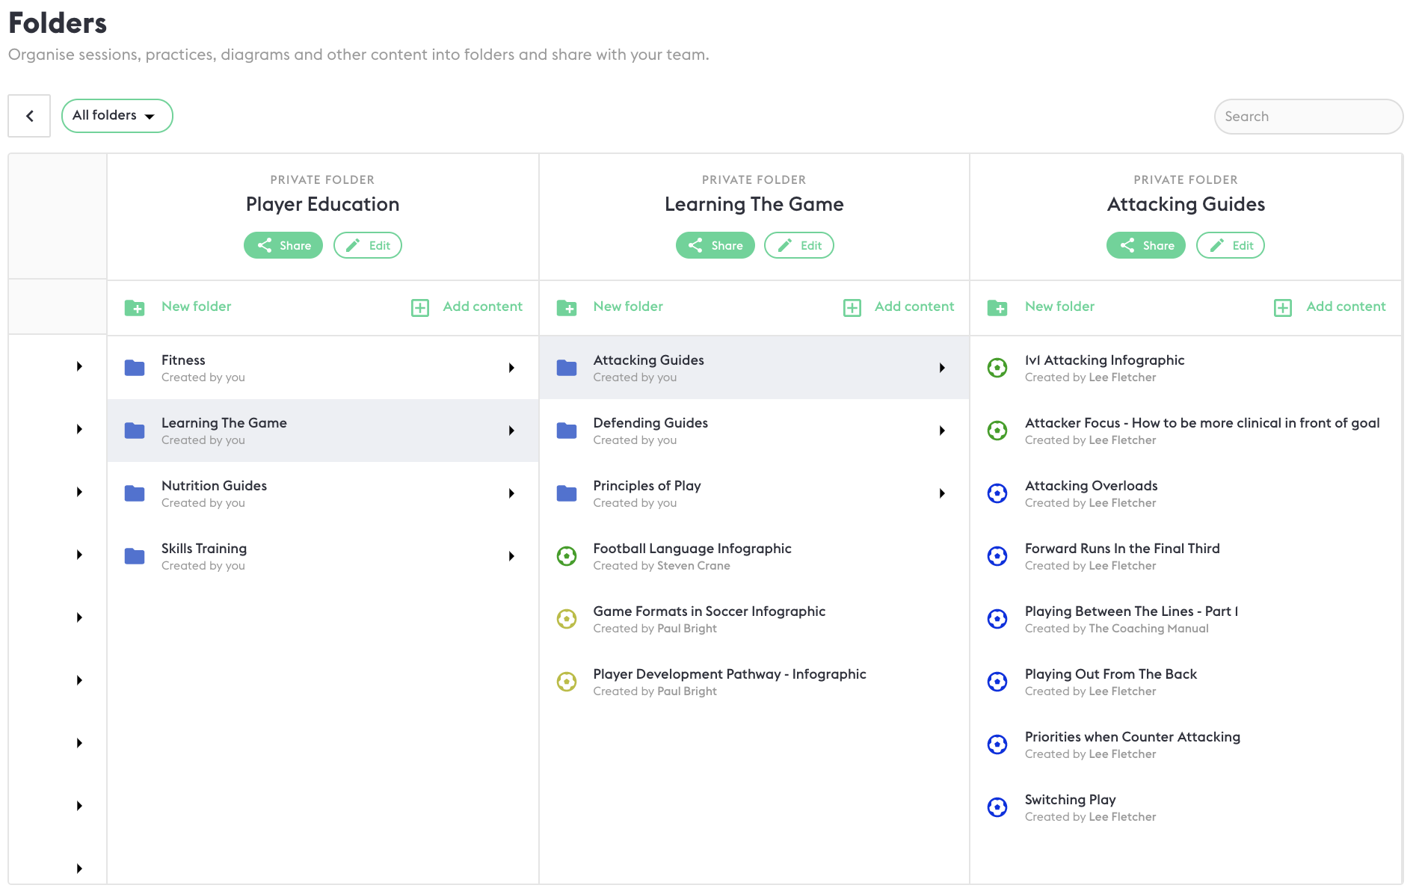Open the Nutrition Guides folder
Screen dimensions: 1416x894
[214, 493]
